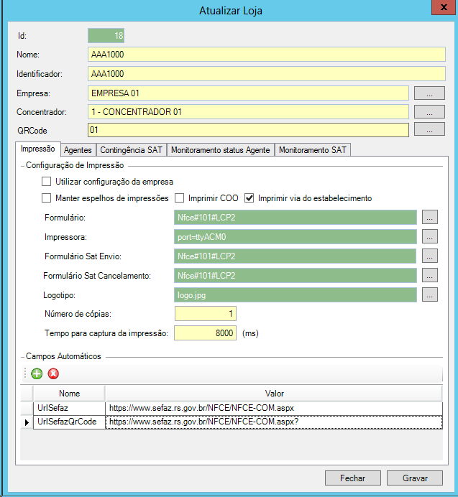458x497 pixels.
Task: Browse for Formulário using ellipsis button
Action: (429, 217)
